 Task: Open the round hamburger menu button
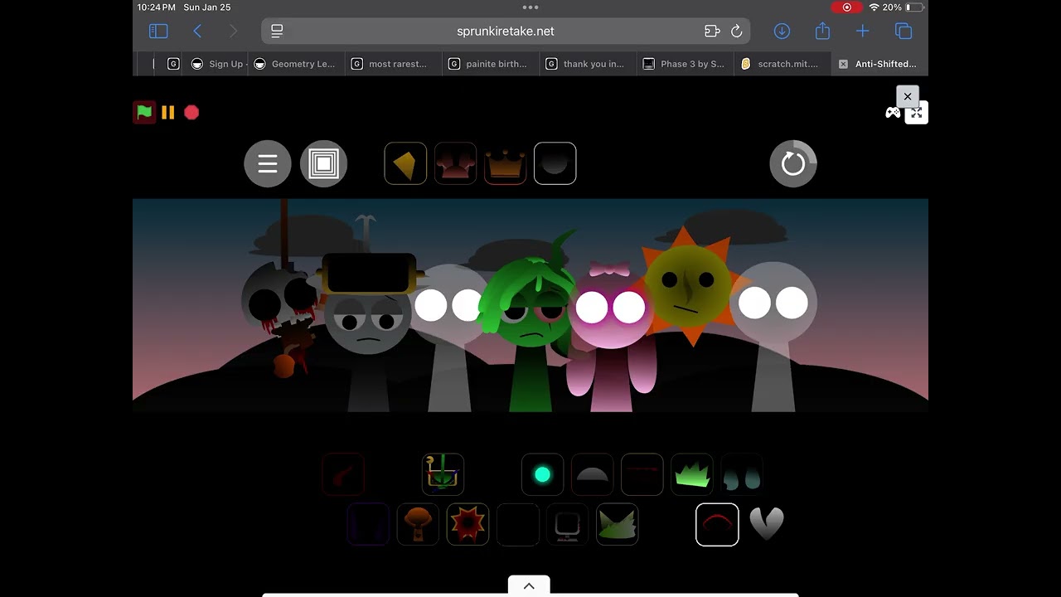pos(268,164)
